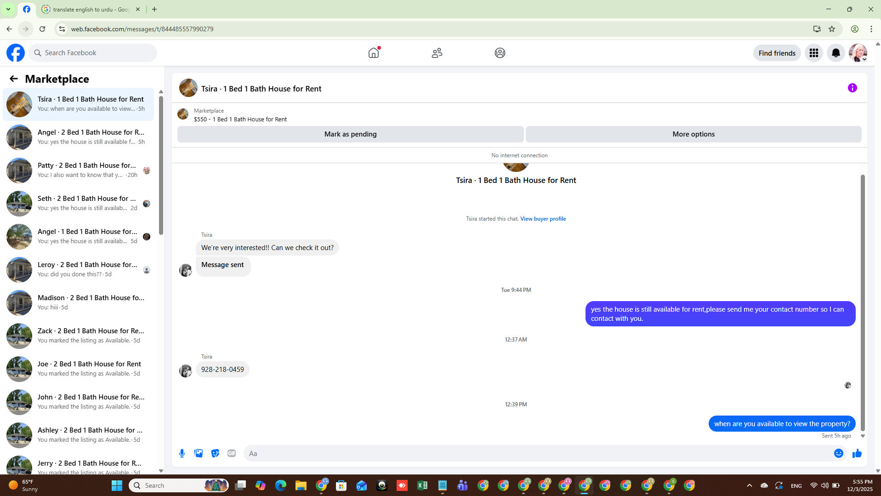The height and width of the screenshot is (496, 881).
Task: Open Leroy 2 Bed 1 Bath conversation
Action: pyautogui.click(x=79, y=269)
